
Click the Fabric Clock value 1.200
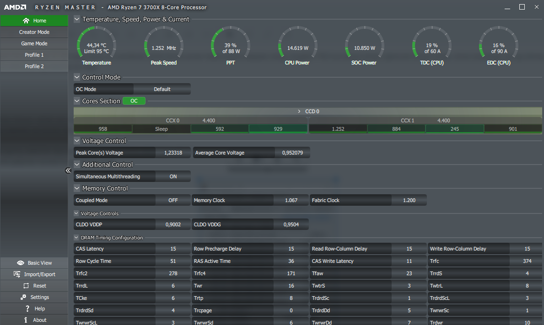tap(409, 200)
